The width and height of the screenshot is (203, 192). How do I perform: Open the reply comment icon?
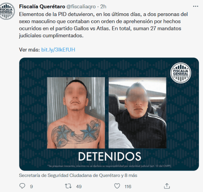click(22, 186)
